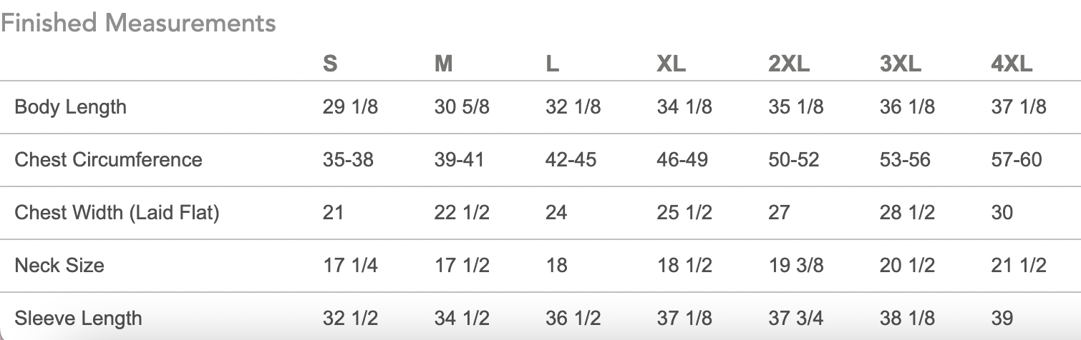The image size is (1081, 340).
Task: Click the Sleeve Length row label
Action: [78, 318]
